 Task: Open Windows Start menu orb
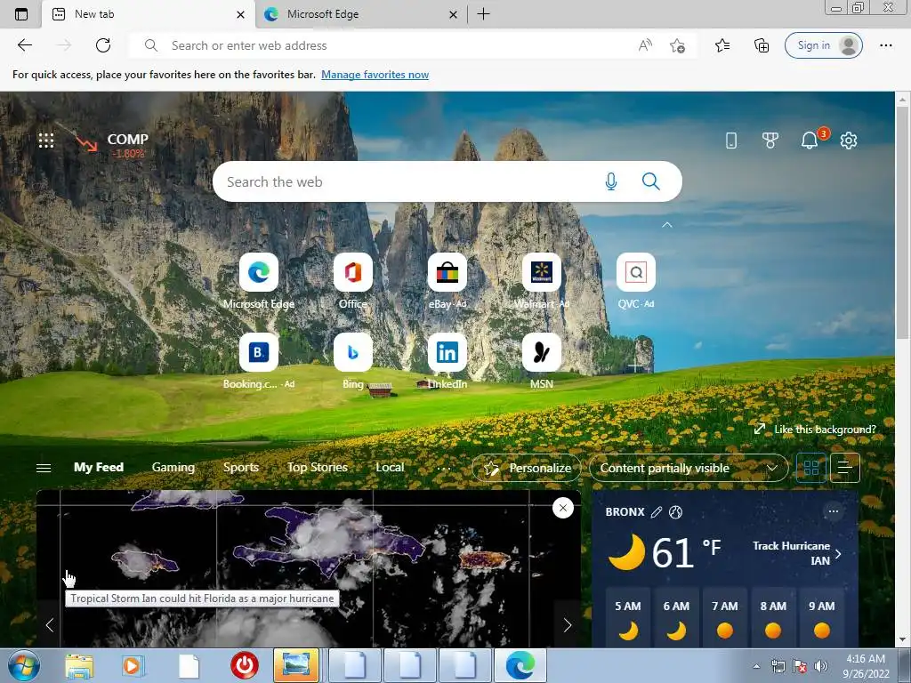point(24,665)
